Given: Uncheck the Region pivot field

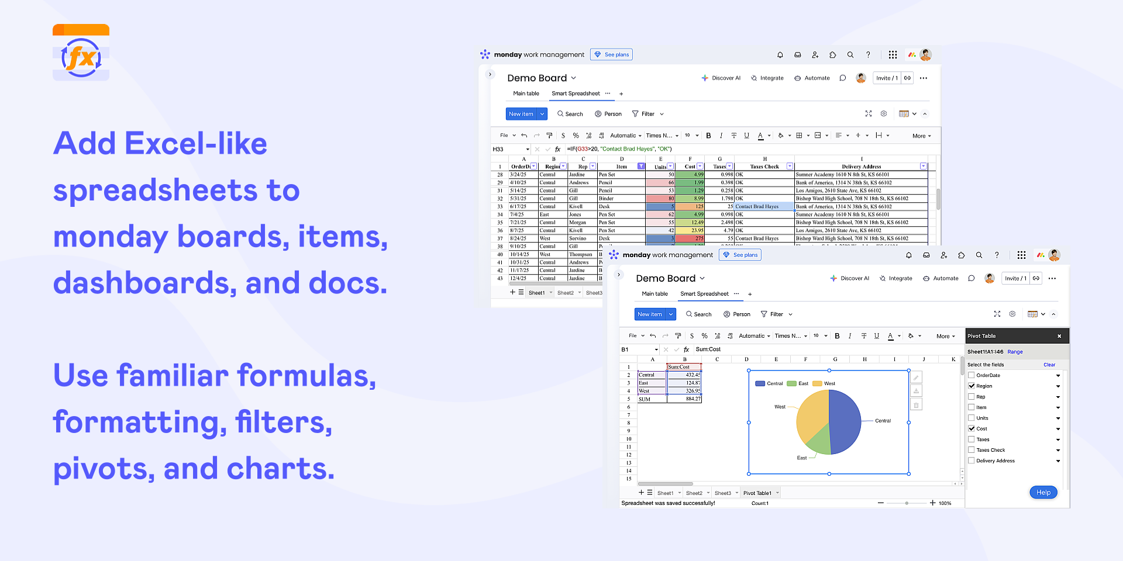Looking at the screenshot, I should (972, 386).
